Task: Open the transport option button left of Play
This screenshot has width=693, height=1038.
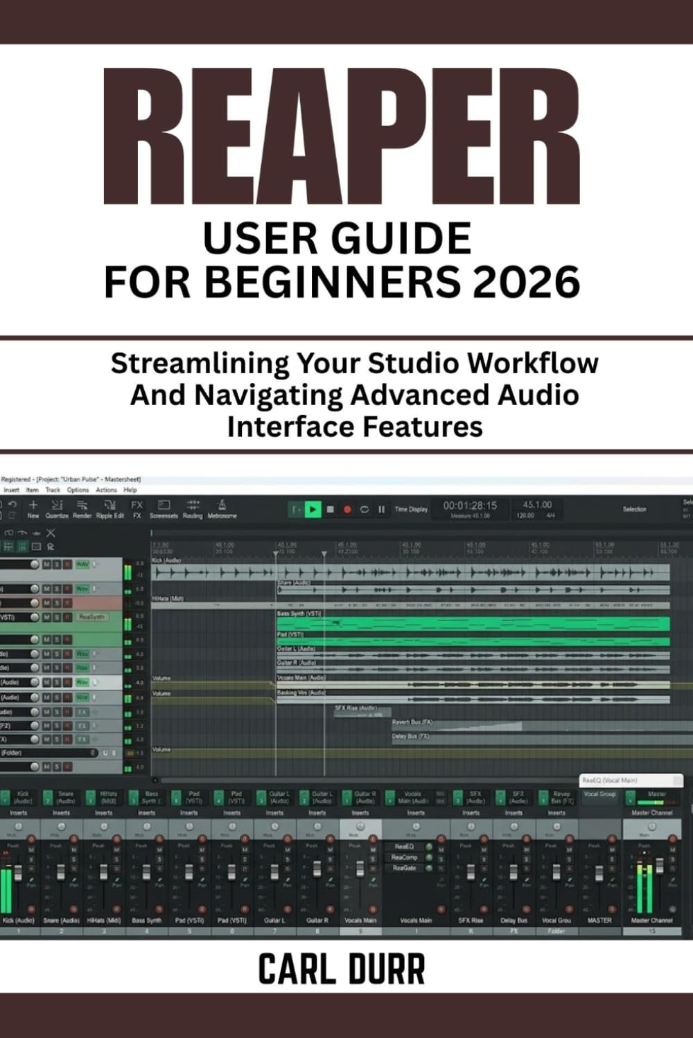Action: click(296, 510)
